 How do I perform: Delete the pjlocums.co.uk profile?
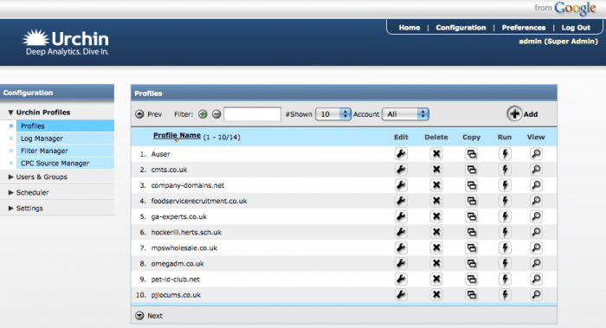pyautogui.click(x=436, y=295)
